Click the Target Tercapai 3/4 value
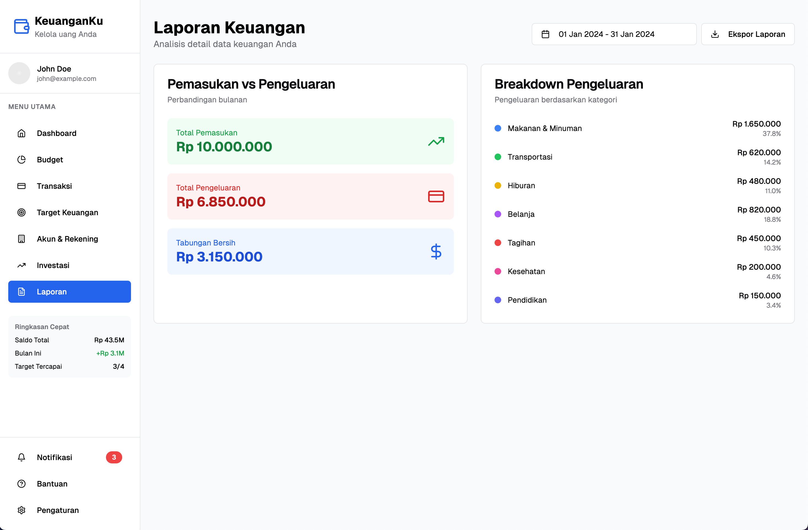 coord(119,367)
